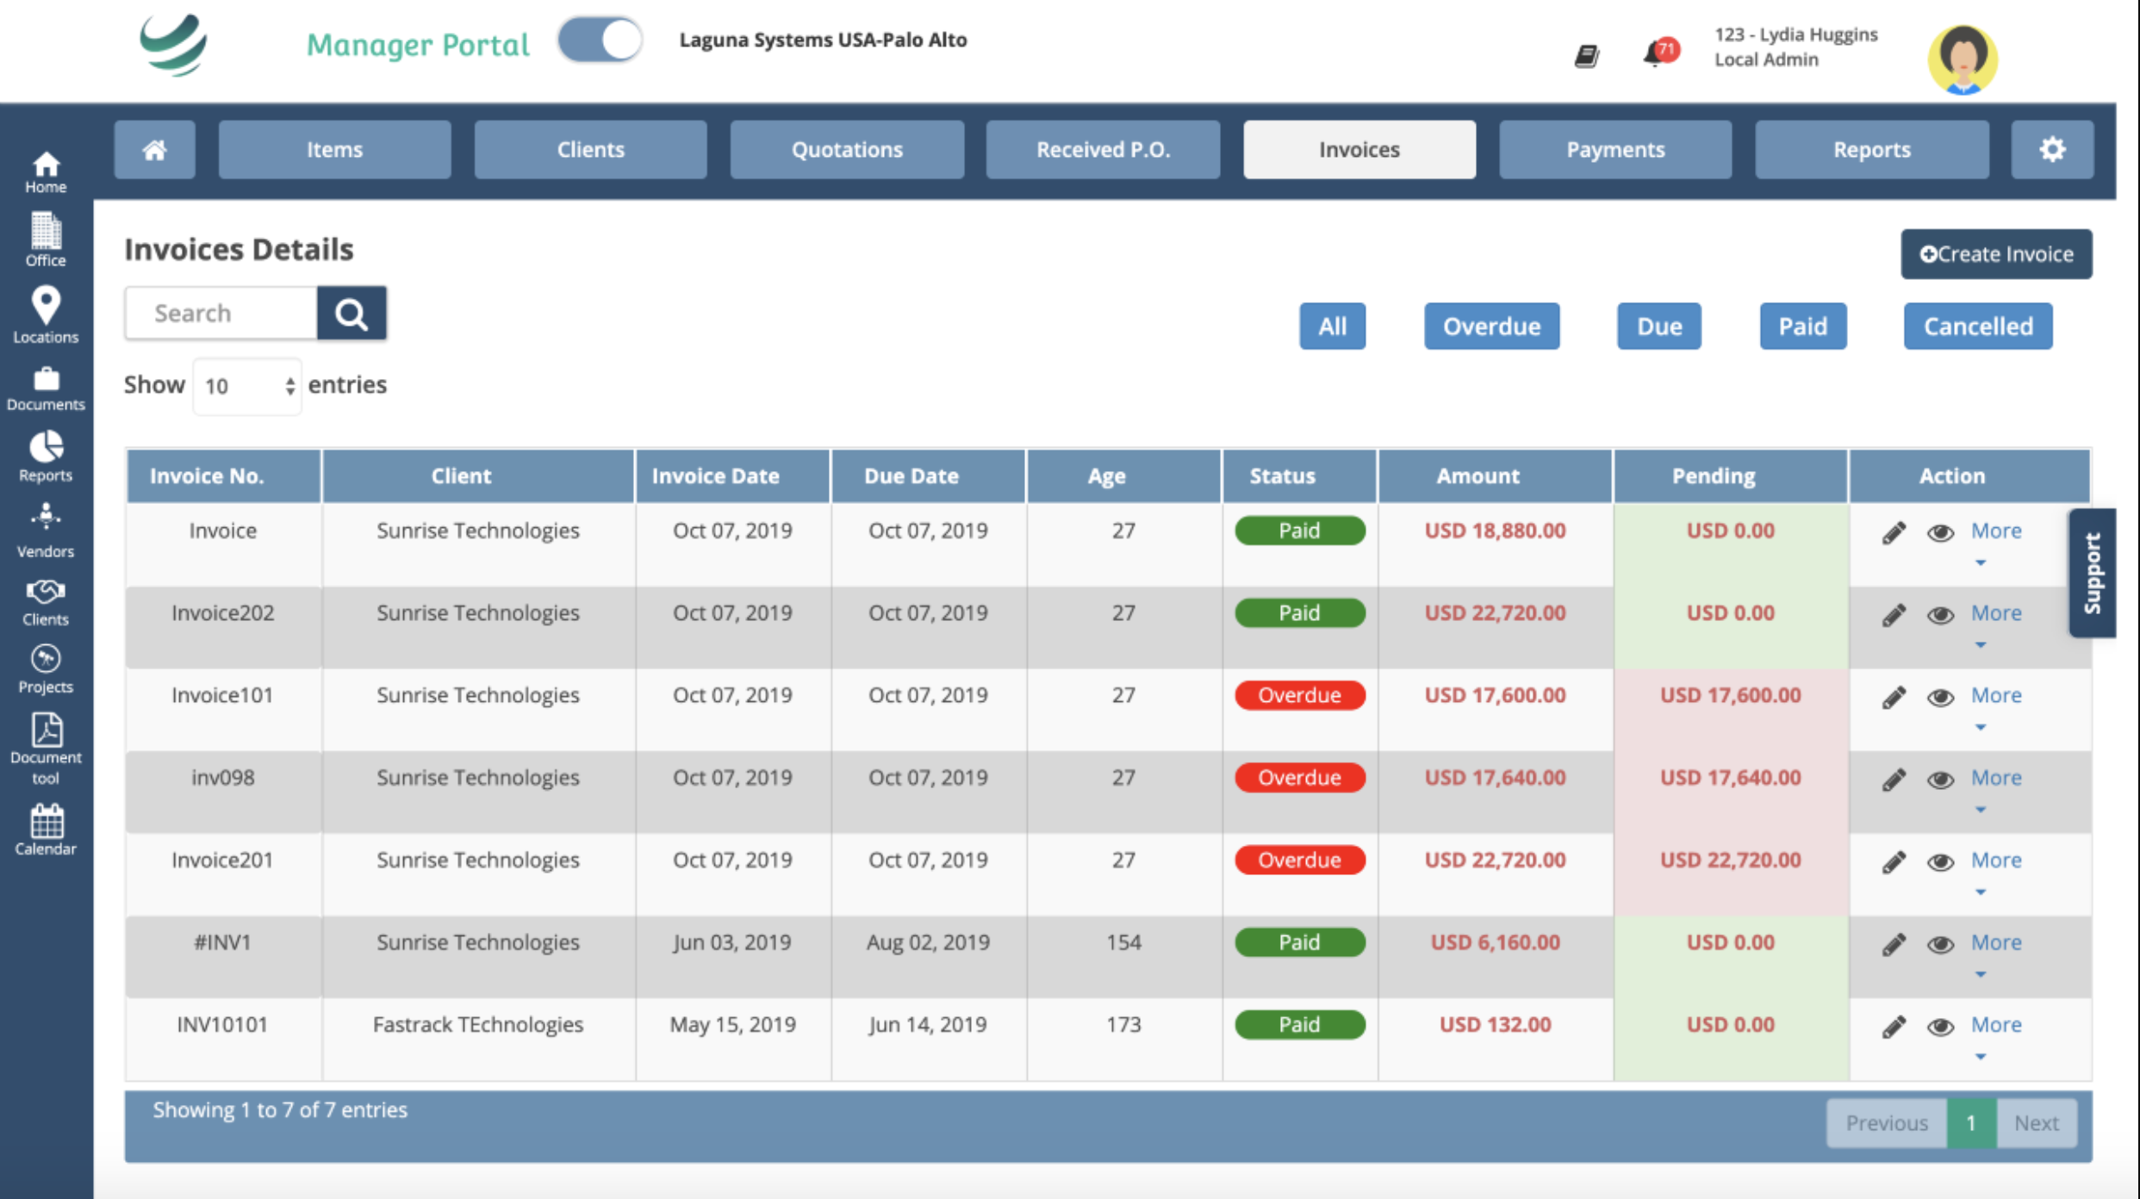Toggle the Manager Portal switch

coord(600,40)
